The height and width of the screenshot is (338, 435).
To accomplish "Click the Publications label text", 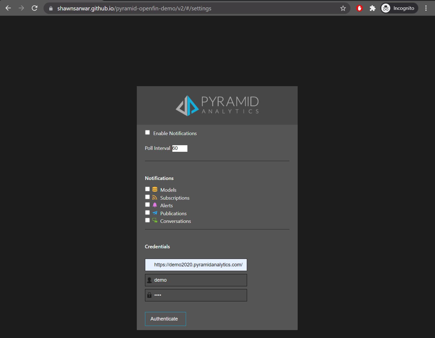I will [x=173, y=214].
